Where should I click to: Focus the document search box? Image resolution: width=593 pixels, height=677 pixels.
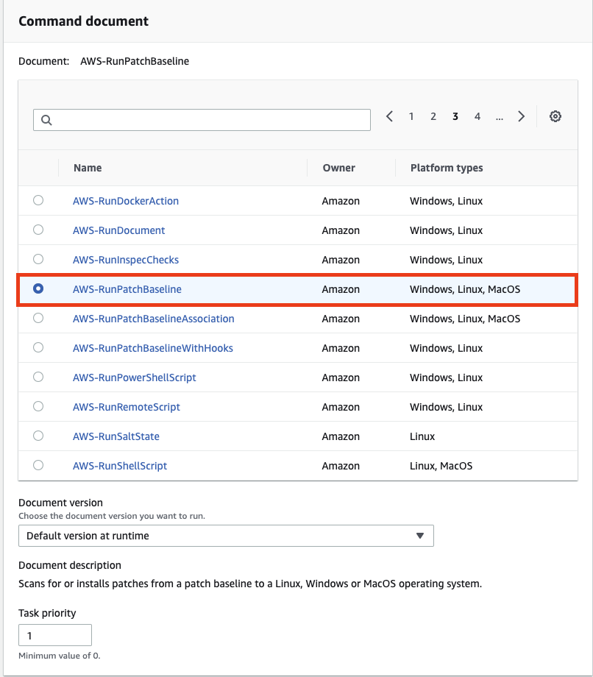(x=202, y=120)
